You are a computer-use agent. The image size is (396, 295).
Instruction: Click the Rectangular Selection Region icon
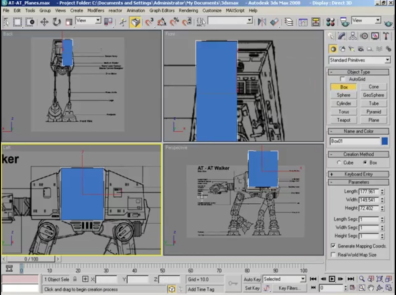(18, 22)
